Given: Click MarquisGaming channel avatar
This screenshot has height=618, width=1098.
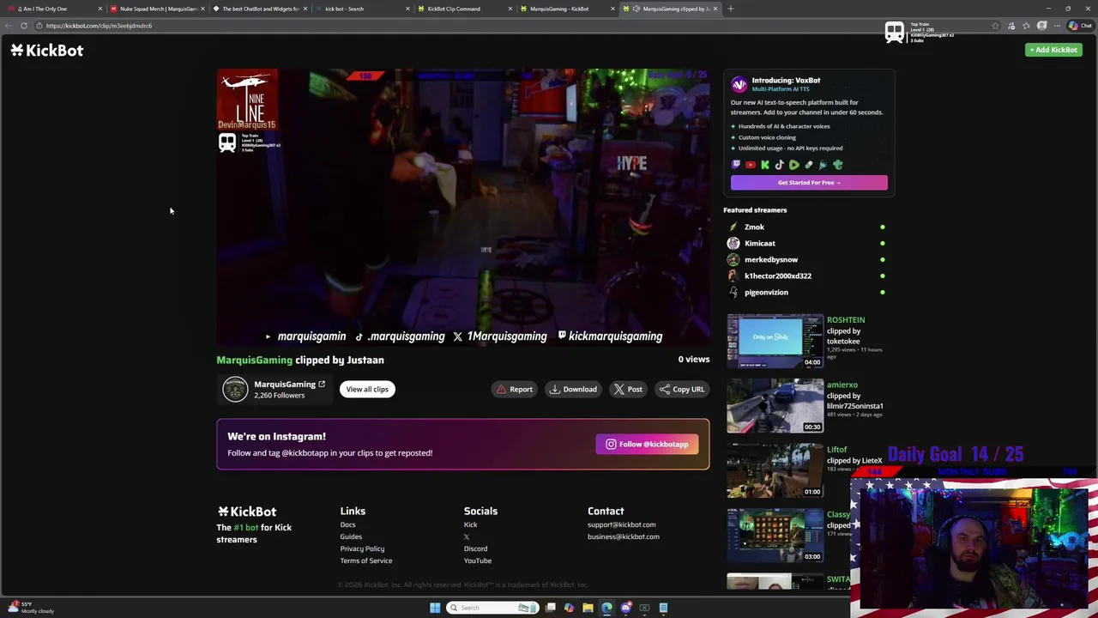Looking at the screenshot, I should pyautogui.click(x=235, y=390).
